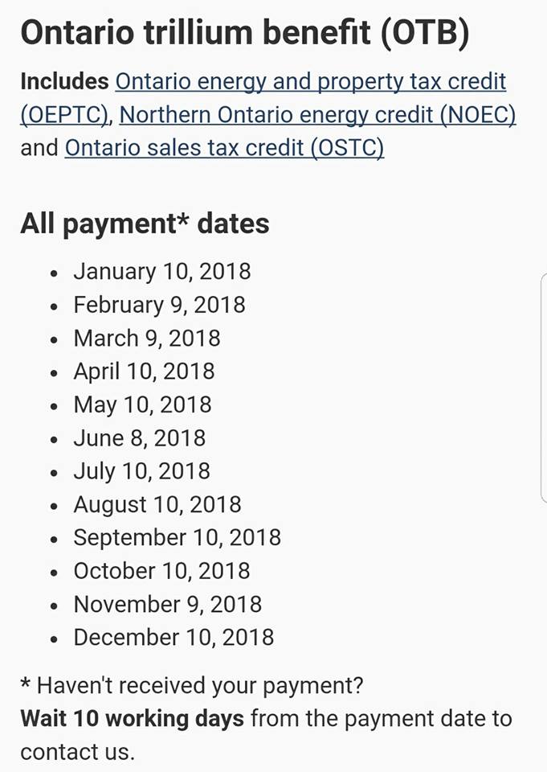
Task: Select the March 9, 2018 date
Action: point(147,339)
